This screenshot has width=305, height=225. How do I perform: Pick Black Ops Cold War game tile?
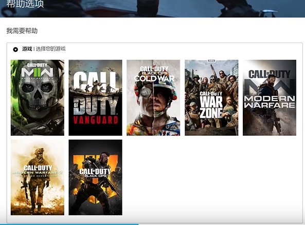coord(153,98)
